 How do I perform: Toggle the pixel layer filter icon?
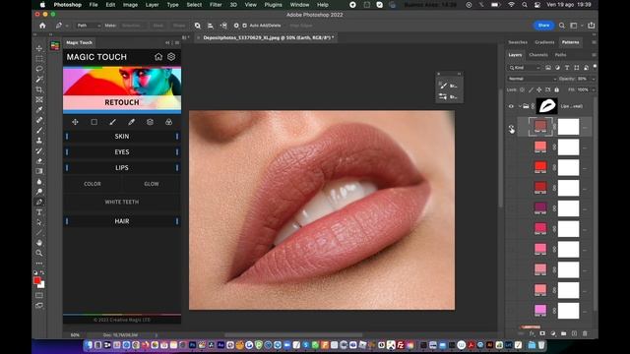548,68
